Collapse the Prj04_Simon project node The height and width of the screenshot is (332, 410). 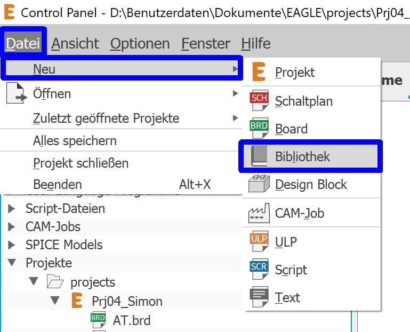pos(55,301)
